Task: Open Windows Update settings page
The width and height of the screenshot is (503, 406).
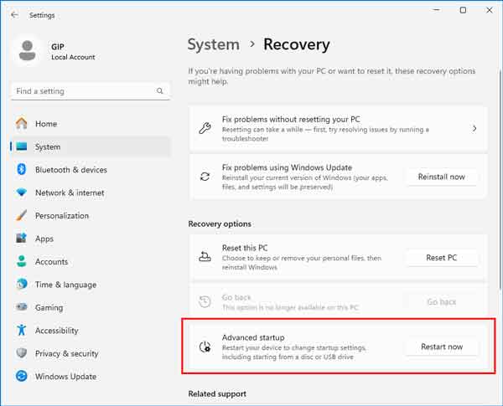Action: click(91, 376)
